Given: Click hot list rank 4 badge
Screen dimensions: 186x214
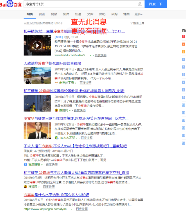Looking at the screenshot, I should tap(184, 59).
